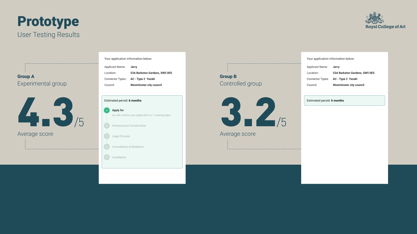Click 'Estimated peroid: 6 months' in Group A card
The height and width of the screenshot is (234, 417).
(123, 101)
